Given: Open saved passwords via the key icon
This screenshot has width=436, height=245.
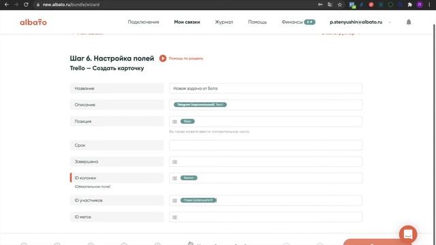Looking at the screenshot, I should (x=320, y=5).
